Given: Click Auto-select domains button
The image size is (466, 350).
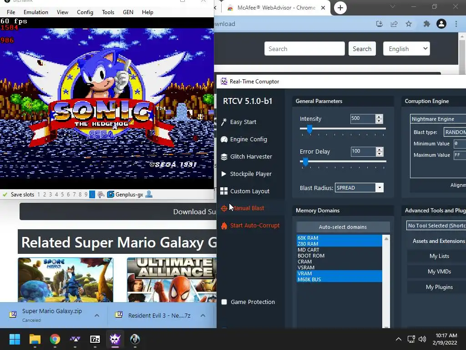Looking at the screenshot, I should [x=343, y=227].
